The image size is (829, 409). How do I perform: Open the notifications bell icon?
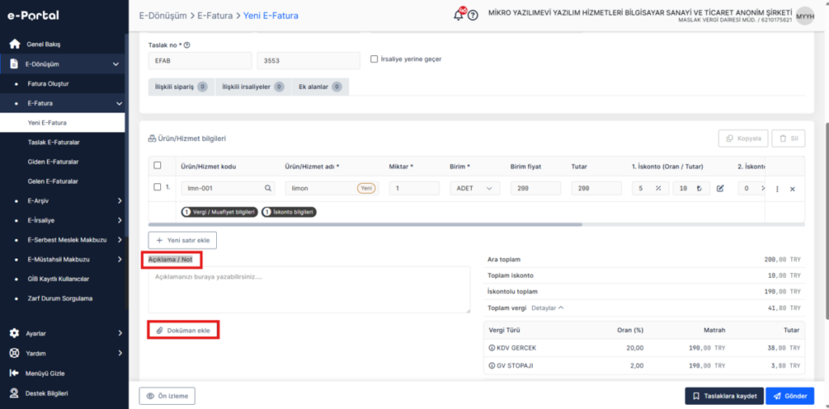pyautogui.click(x=458, y=15)
